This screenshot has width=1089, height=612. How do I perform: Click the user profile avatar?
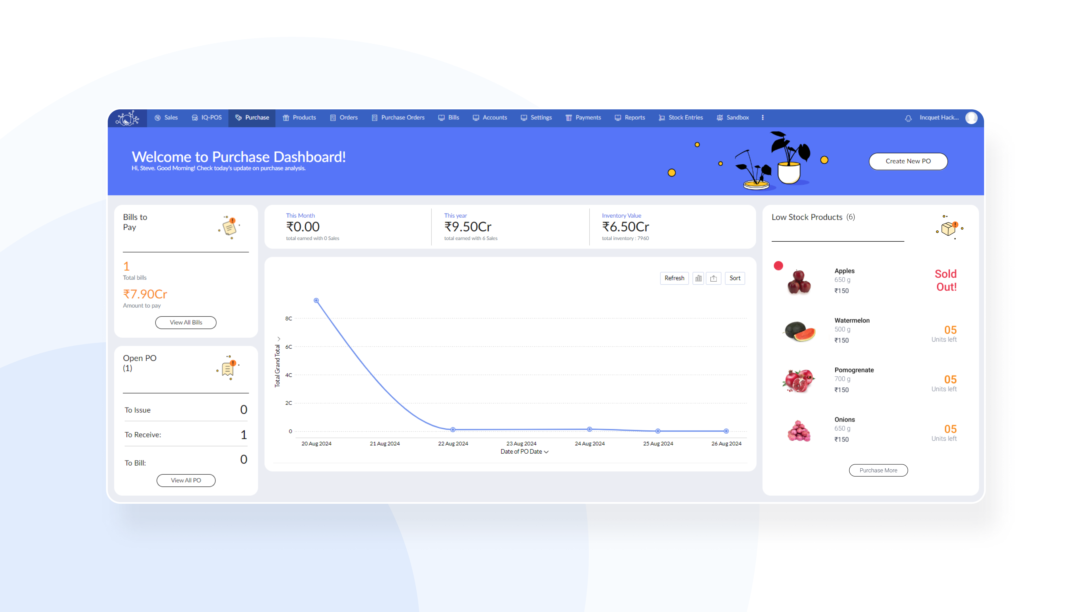(972, 118)
